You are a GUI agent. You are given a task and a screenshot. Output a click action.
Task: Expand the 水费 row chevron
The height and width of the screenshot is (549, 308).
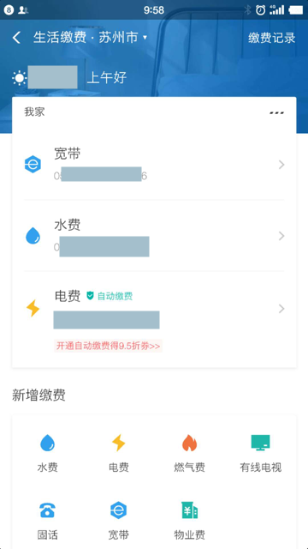[x=281, y=236]
